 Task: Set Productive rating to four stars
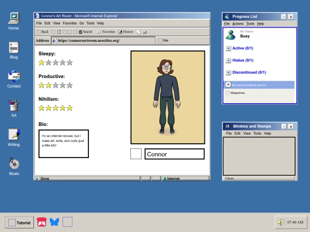63,85
